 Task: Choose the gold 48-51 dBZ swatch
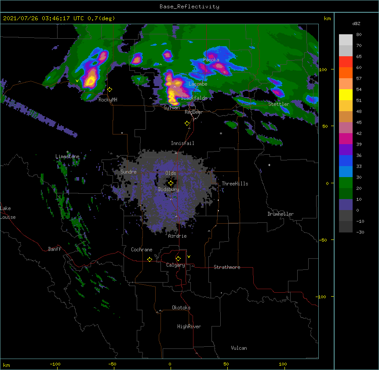[x=346, y=105]
